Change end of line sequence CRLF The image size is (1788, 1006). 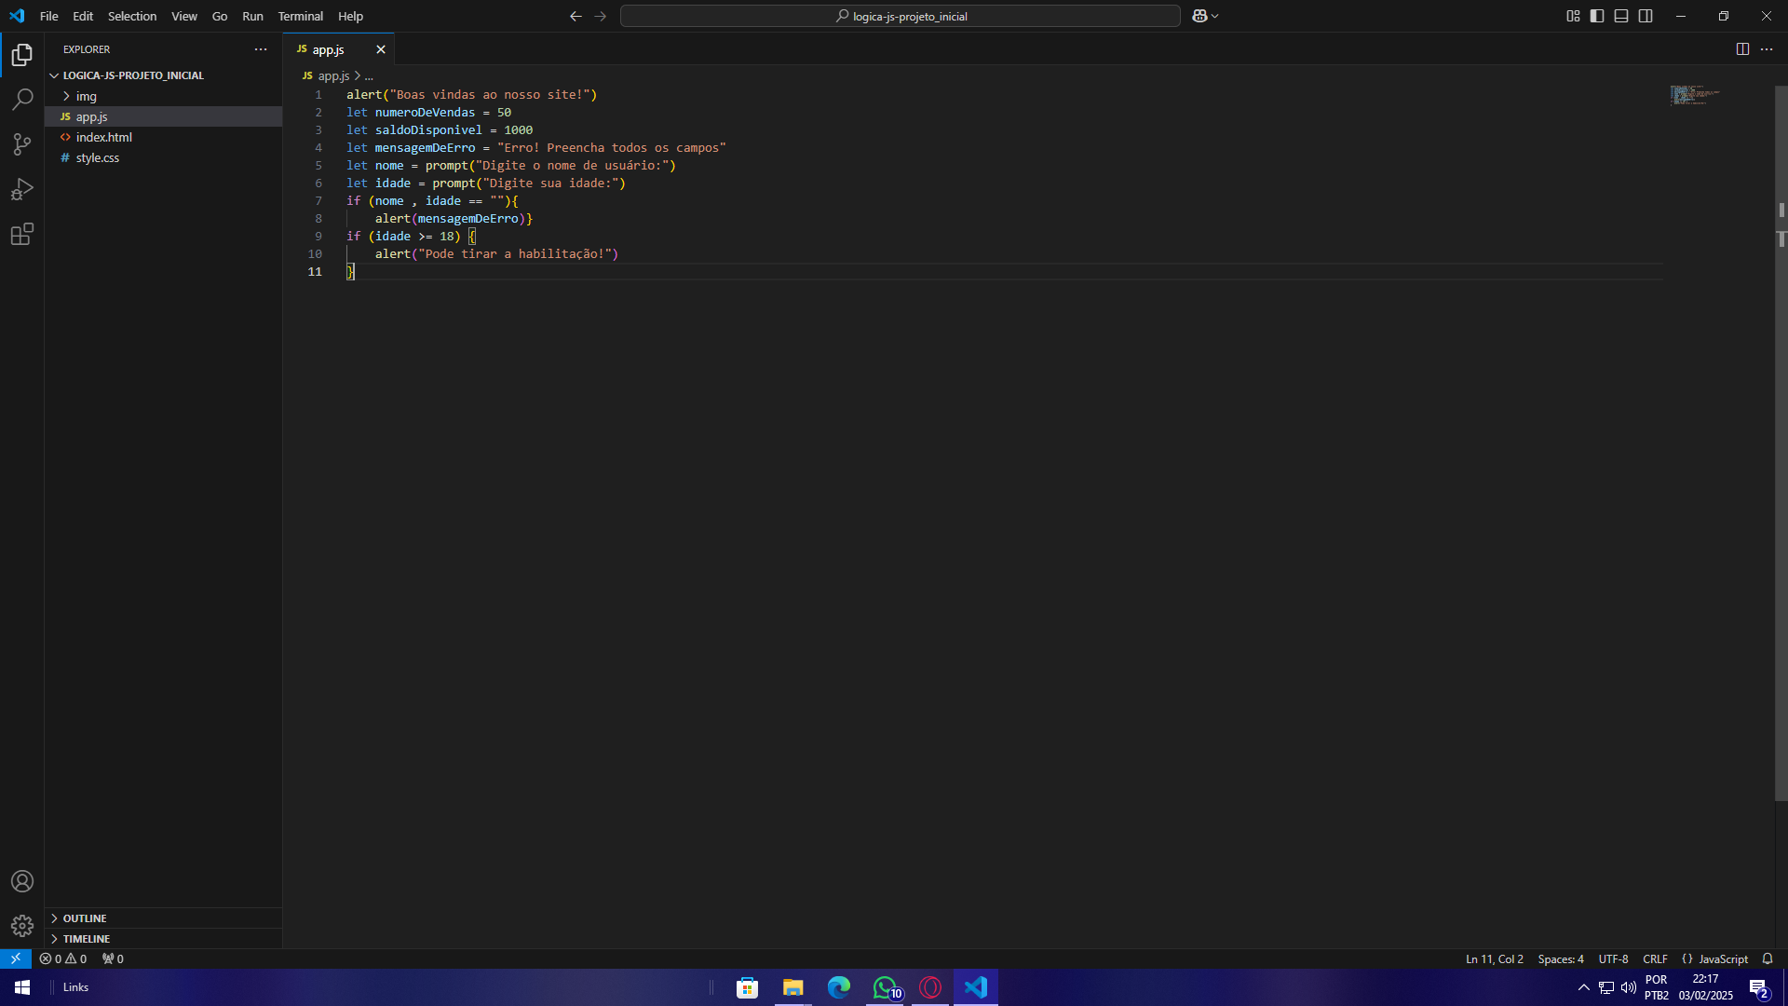(x=1655, y=958)
